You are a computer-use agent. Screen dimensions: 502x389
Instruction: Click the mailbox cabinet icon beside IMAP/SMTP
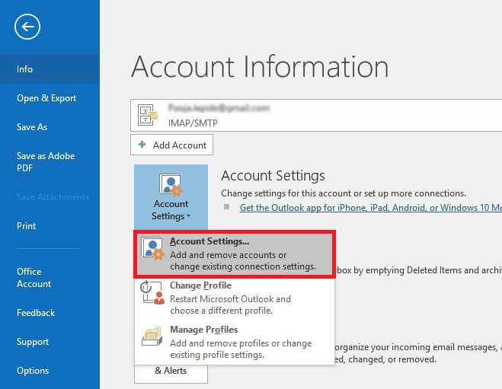pos(147,115)
